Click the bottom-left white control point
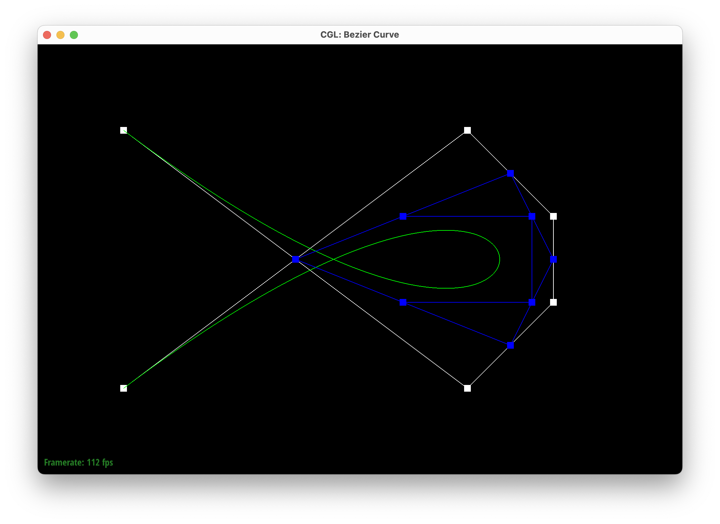 [x=124, y=388]
